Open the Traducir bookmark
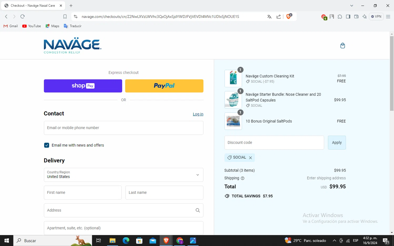This screenshot has height=246, width=394. pos(72,26)
